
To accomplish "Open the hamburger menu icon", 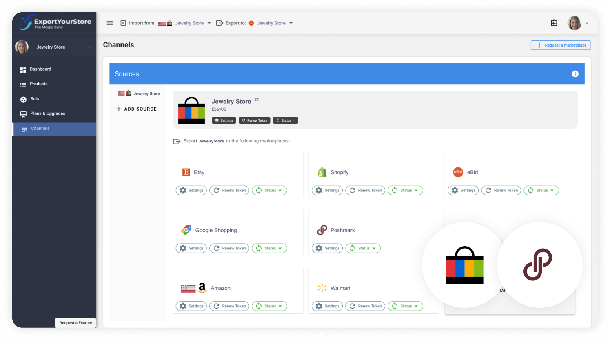I will tap(110, 23).
